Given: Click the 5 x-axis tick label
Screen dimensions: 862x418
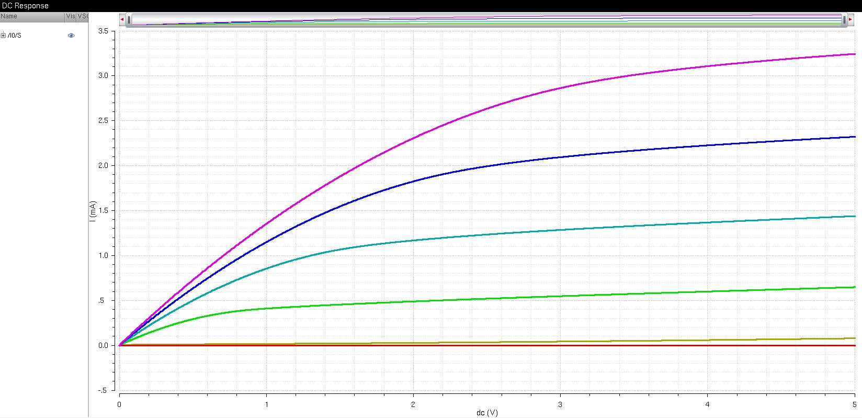Looking at the screenshot, I should (x=855, y=404).
